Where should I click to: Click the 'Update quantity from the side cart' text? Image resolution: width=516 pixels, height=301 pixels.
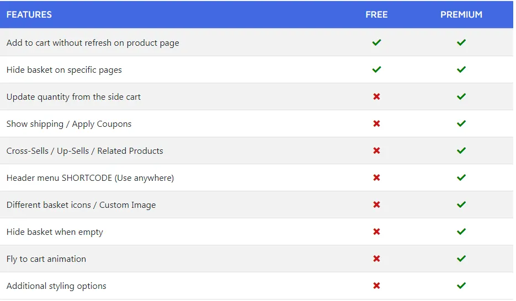coord(73,97)
